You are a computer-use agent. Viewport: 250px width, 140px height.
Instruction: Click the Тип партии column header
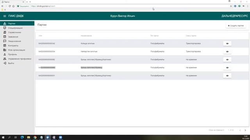[154, 36]
